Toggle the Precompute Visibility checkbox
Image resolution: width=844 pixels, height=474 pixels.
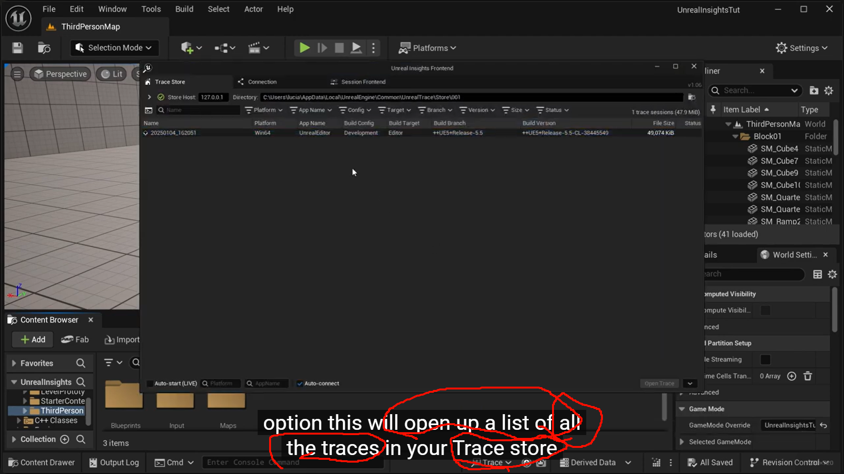point(766,311)
